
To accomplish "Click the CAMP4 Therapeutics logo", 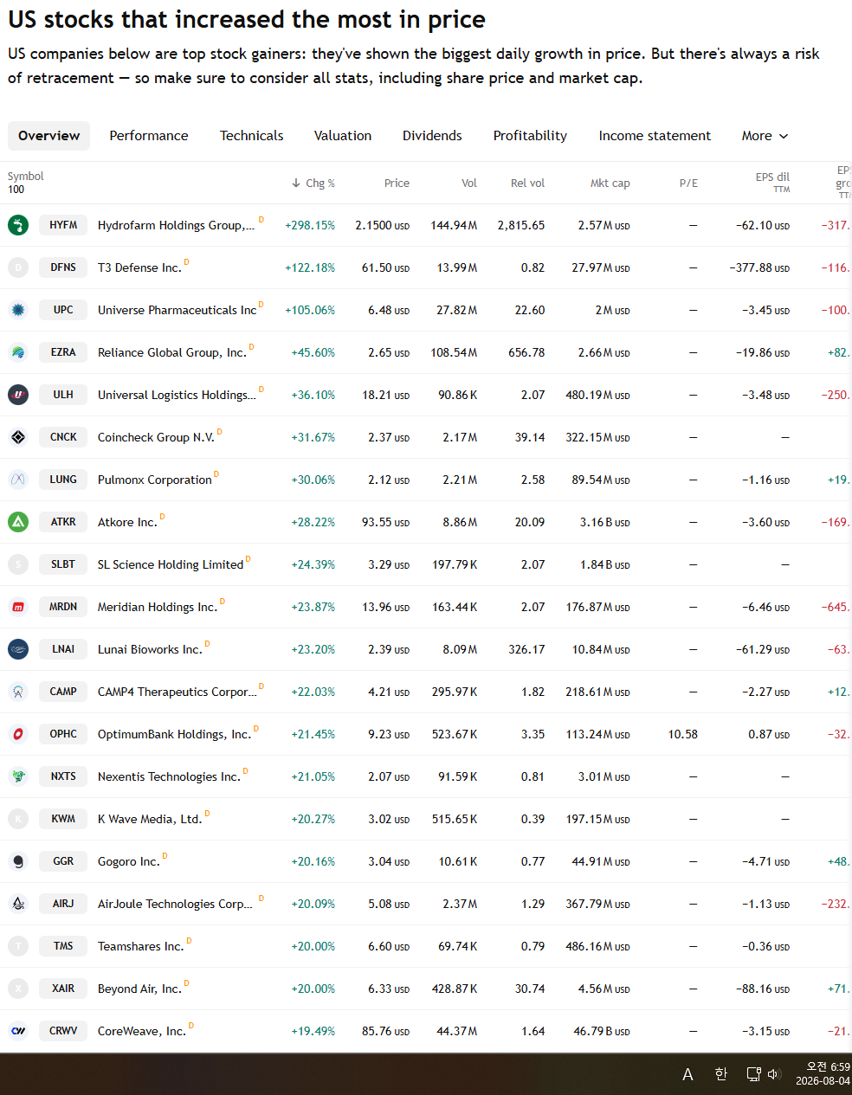I will 18,692.
